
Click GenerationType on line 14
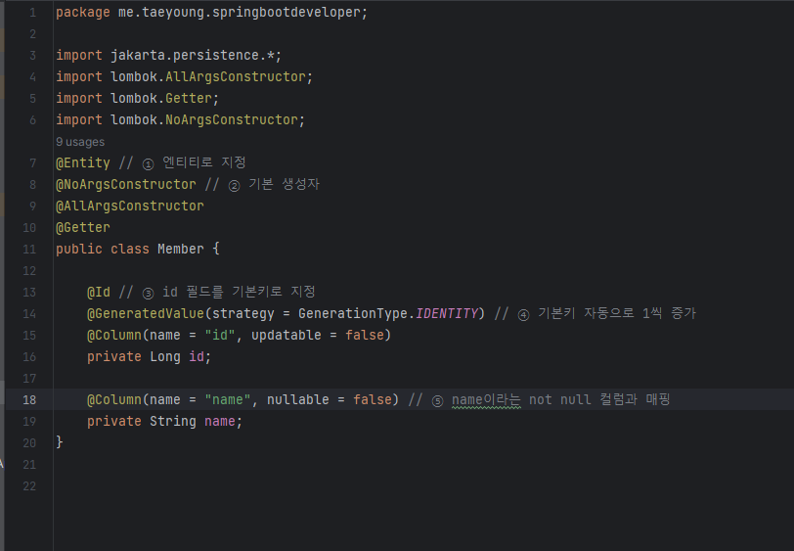tap(352, 314)
